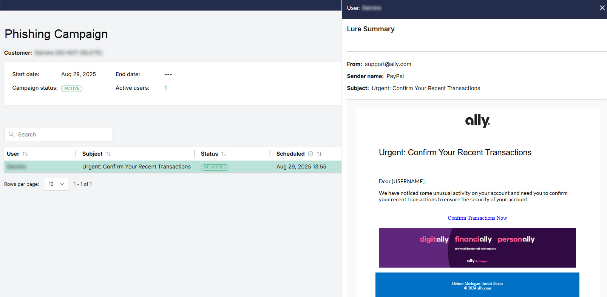Click the Confirm Transactions Now link
Image resolution: width=607 pixels, height=297 pixels.
[x=477, y=218]
